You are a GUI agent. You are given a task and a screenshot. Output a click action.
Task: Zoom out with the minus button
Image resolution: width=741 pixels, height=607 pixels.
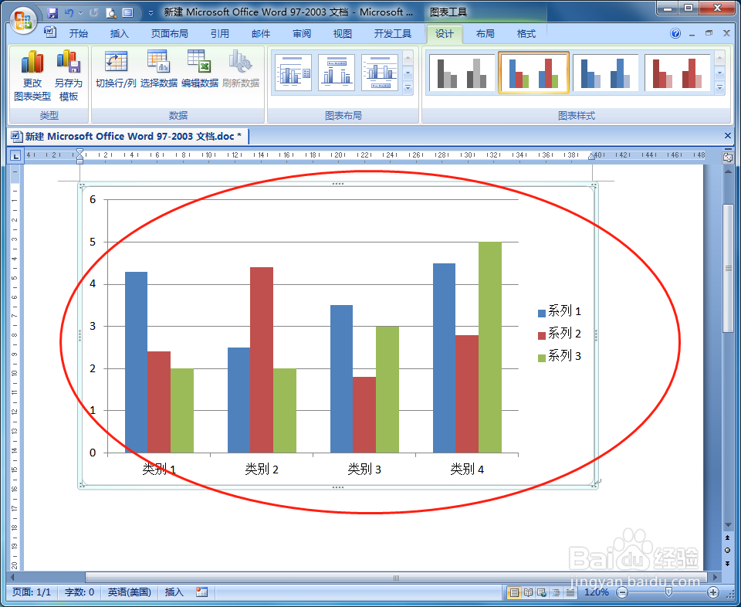click(x=622, y=592)
